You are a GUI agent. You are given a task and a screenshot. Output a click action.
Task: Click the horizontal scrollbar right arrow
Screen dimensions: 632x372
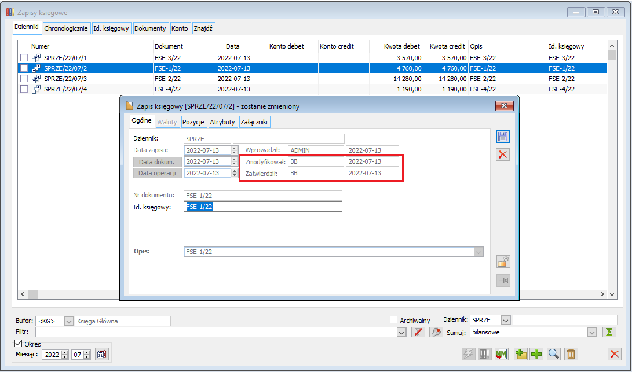pos(602,294)
